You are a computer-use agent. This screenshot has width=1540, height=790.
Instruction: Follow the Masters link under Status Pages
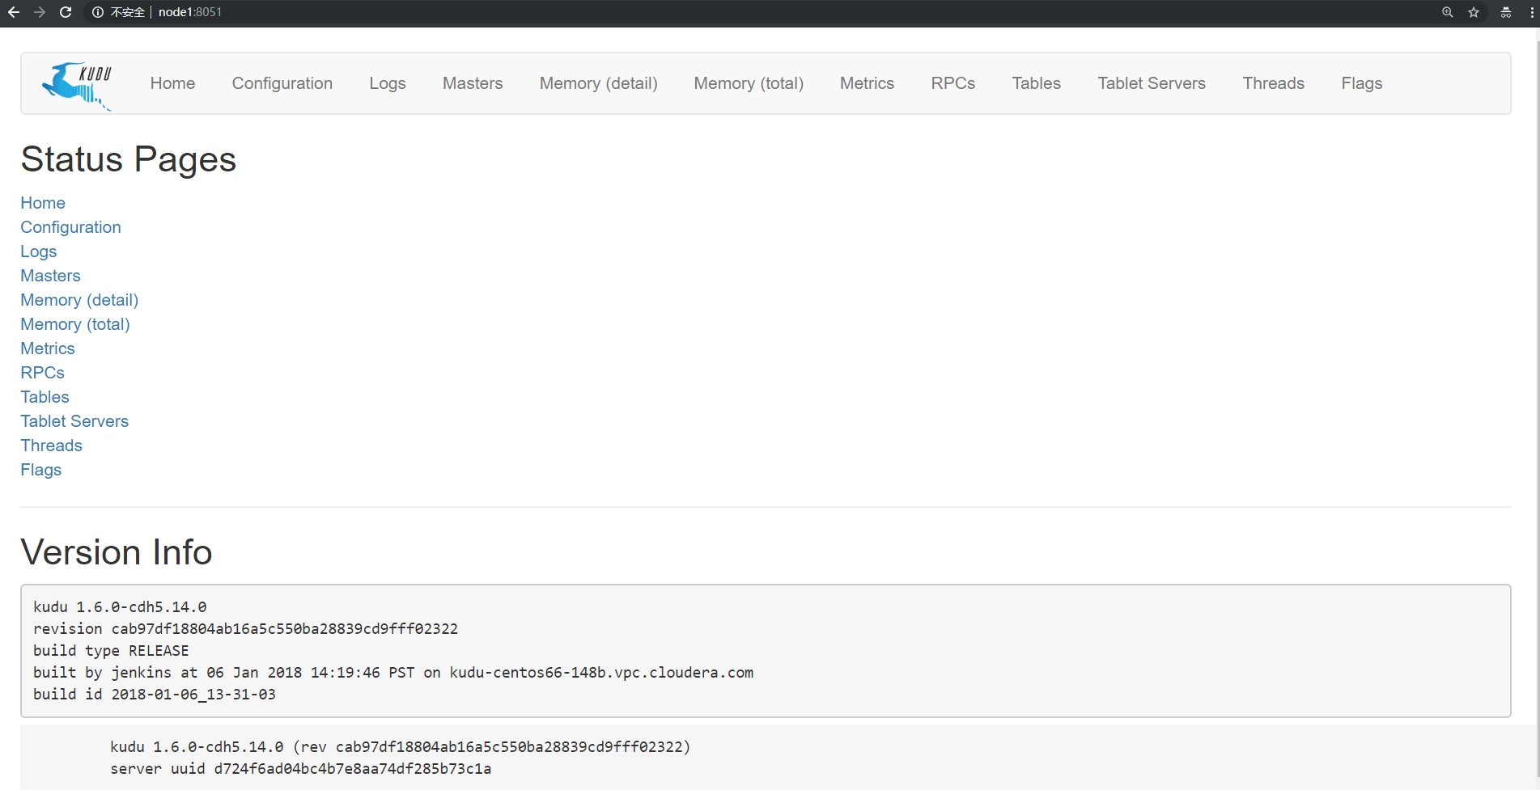(50, 276)
